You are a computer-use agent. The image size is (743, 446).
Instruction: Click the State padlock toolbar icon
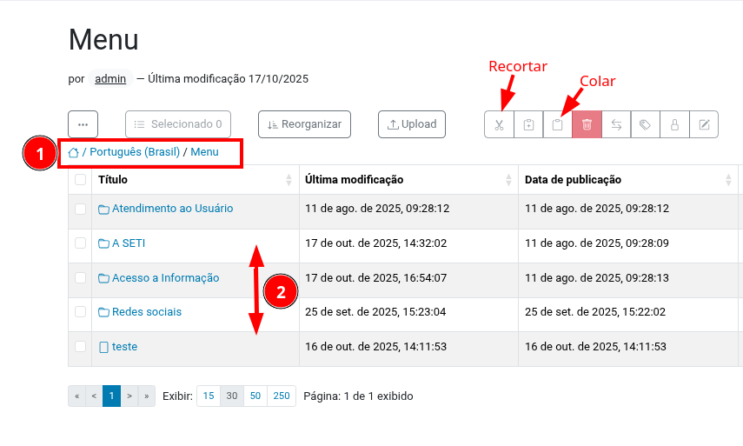[674, 124]
